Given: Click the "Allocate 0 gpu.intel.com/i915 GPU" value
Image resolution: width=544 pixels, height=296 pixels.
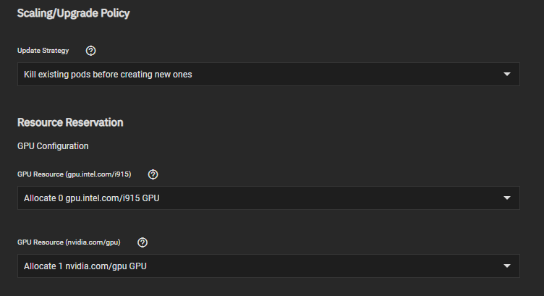Looking at the screenshot, I should [x=92, y=198].
